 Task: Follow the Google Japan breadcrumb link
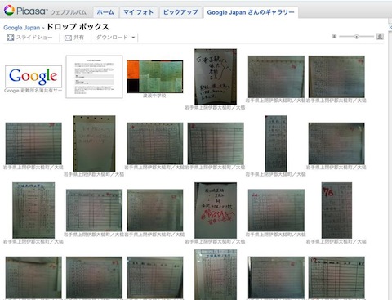tap(22, 28)
